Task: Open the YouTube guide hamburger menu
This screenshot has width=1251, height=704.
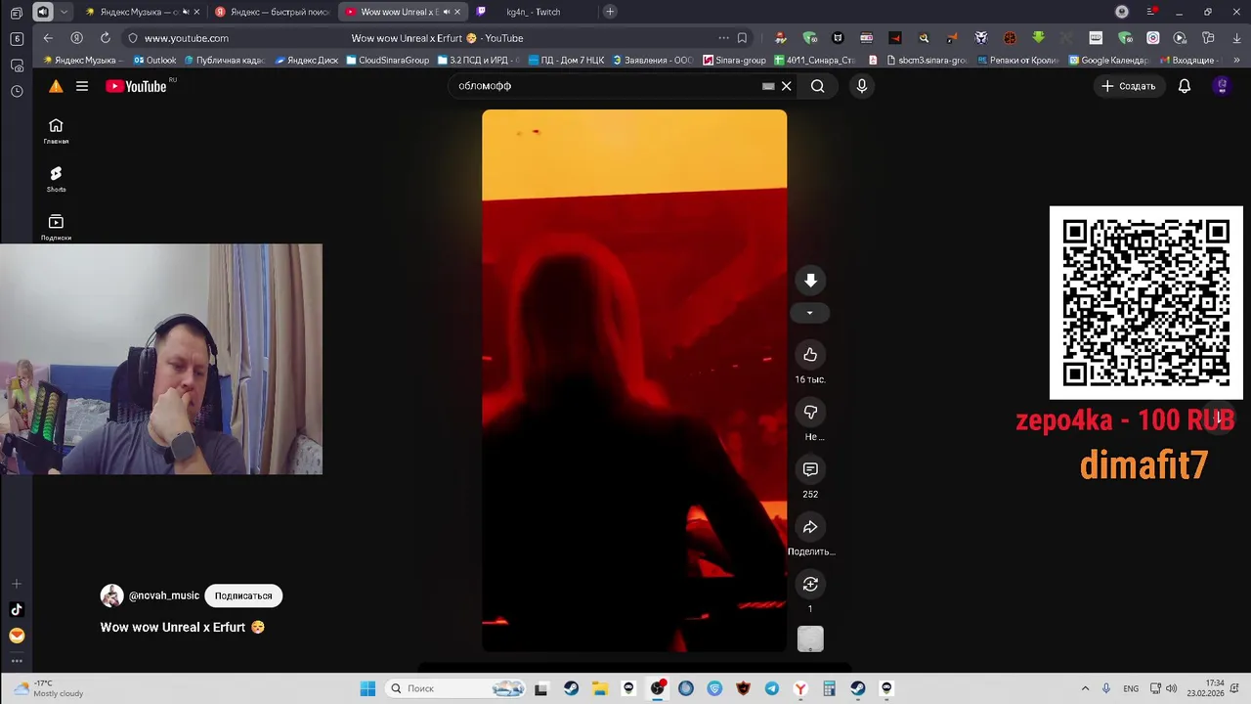Action: click(82, 86)
